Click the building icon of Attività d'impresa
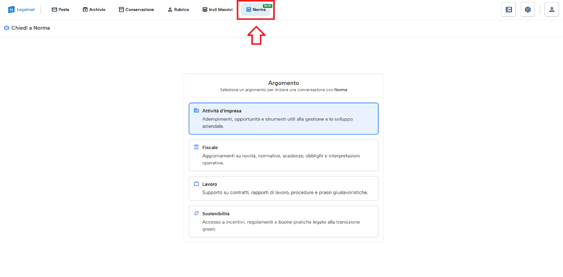This screenshot has width=563, height=277. pos(197,110)
